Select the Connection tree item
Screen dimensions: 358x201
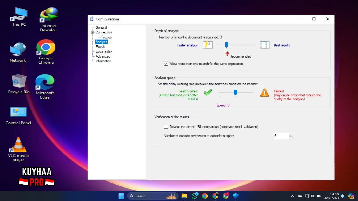(103, 32)
